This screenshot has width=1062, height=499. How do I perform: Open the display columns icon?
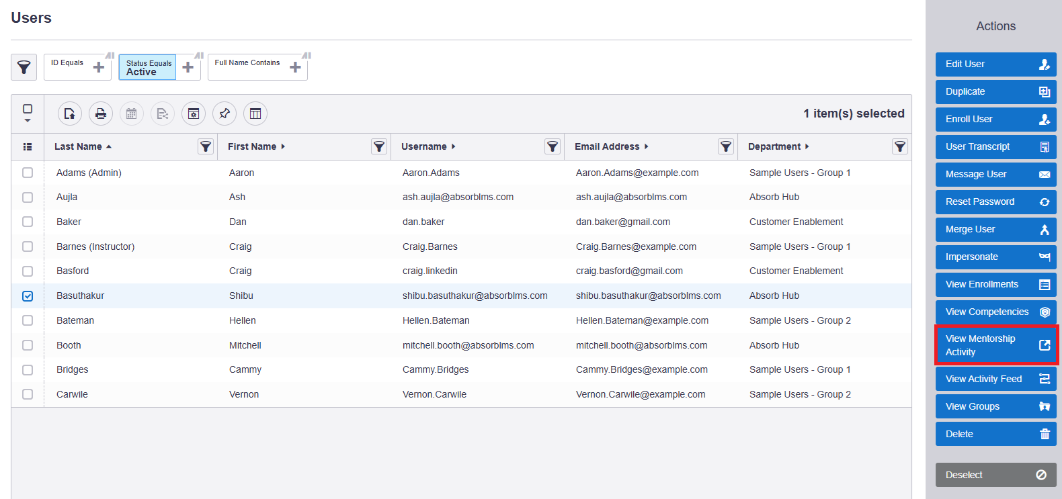click(x=255, y=114)
